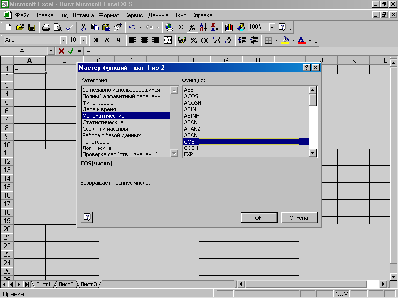Image resolution: width=398 pixels, height=298 pixels.
Task: Open the 100% zoom dropdown
Action: 272,27
